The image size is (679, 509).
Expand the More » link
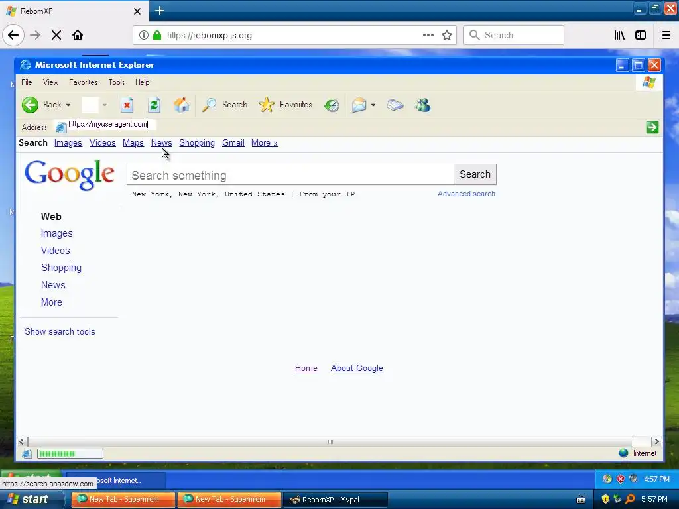(x=265, y=143)
